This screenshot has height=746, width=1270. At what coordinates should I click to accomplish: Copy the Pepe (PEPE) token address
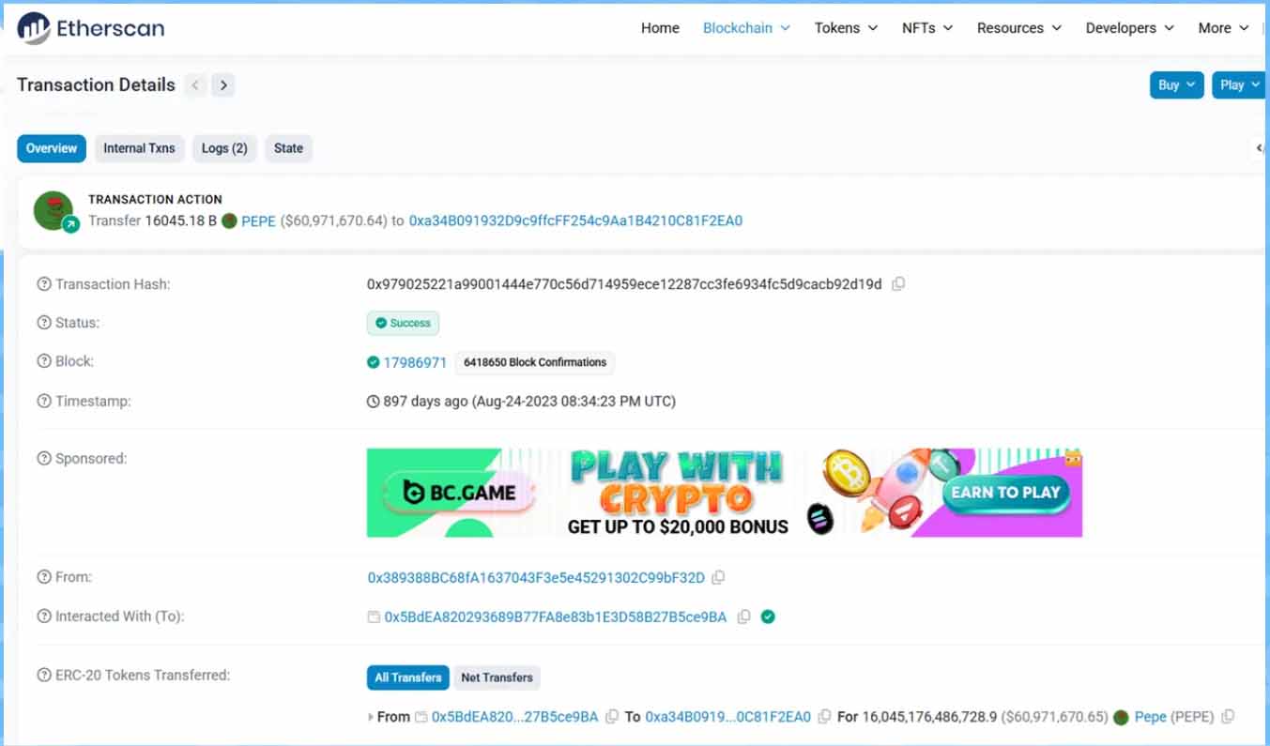click(x=1227, y=717)
